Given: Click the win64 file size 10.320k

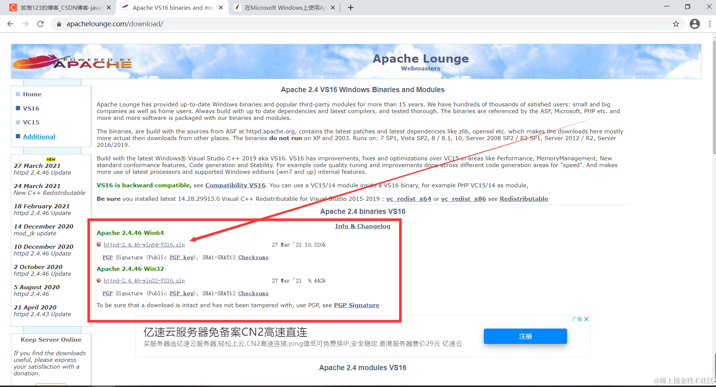Looking at the screenshot, I should 315,245.
